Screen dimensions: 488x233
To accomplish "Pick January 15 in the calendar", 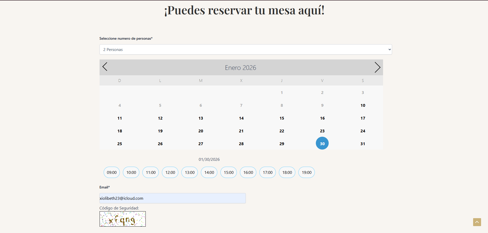I will click(x=282, y=118).
